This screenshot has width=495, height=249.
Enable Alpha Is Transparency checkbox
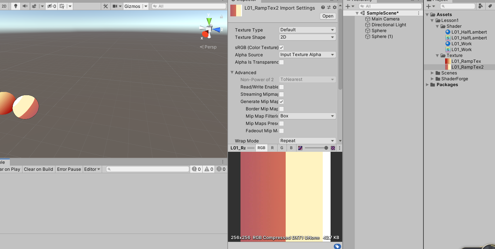tap(281, 62)
